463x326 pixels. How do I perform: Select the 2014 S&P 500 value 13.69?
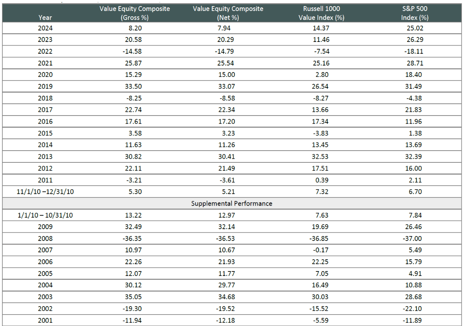pyautogui.click(x=414, y=145)
